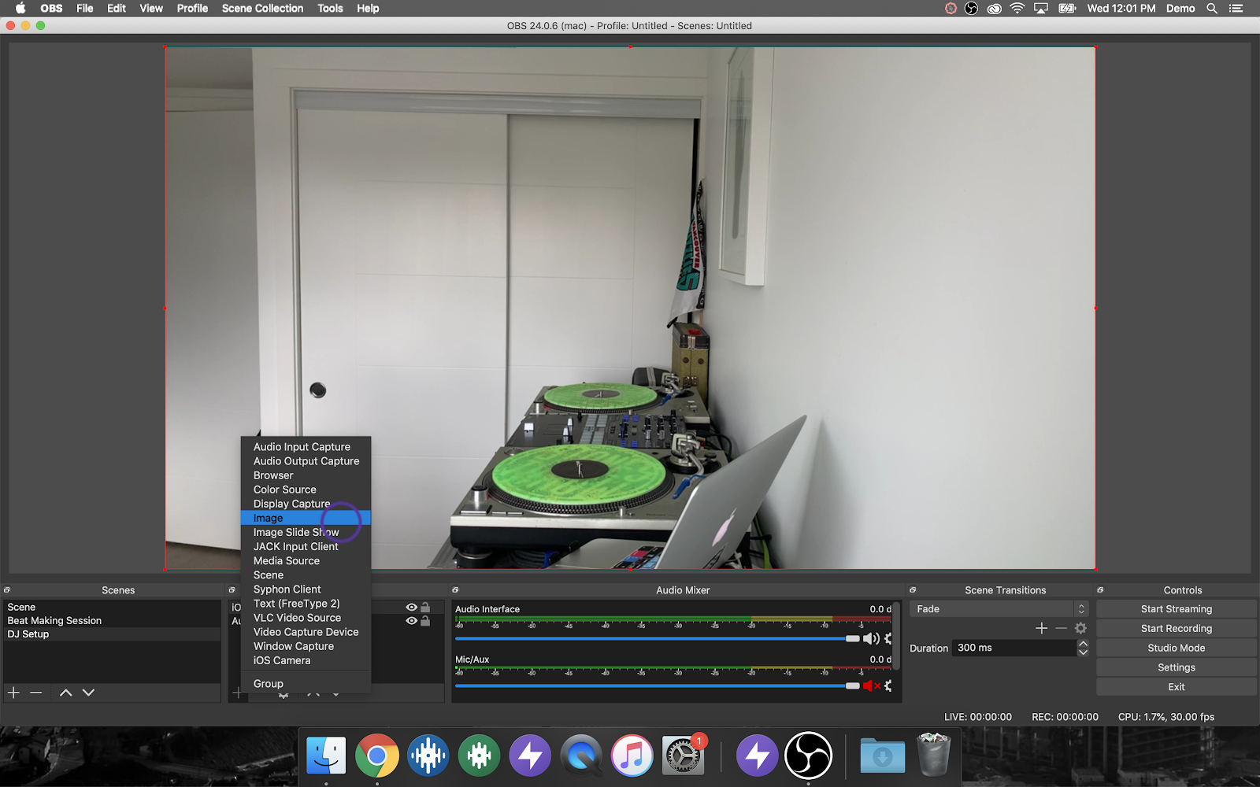Click Start Streaming

pos(1177,609)
